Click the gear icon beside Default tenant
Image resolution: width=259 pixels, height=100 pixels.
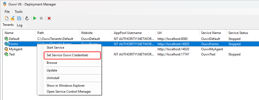[x=6, y=39]
